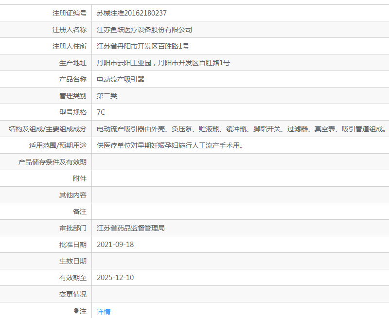Select model value 7C
This screenshot has width=389, height=318.
101,112
